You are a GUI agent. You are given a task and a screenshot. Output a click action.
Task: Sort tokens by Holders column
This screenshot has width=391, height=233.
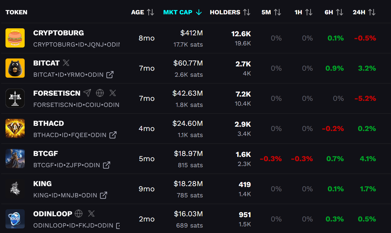coord(230,12)
